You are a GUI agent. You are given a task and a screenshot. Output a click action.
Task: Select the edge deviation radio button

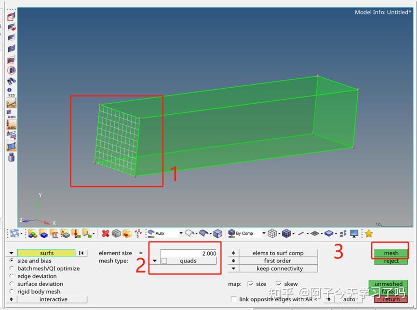[12, 276]
